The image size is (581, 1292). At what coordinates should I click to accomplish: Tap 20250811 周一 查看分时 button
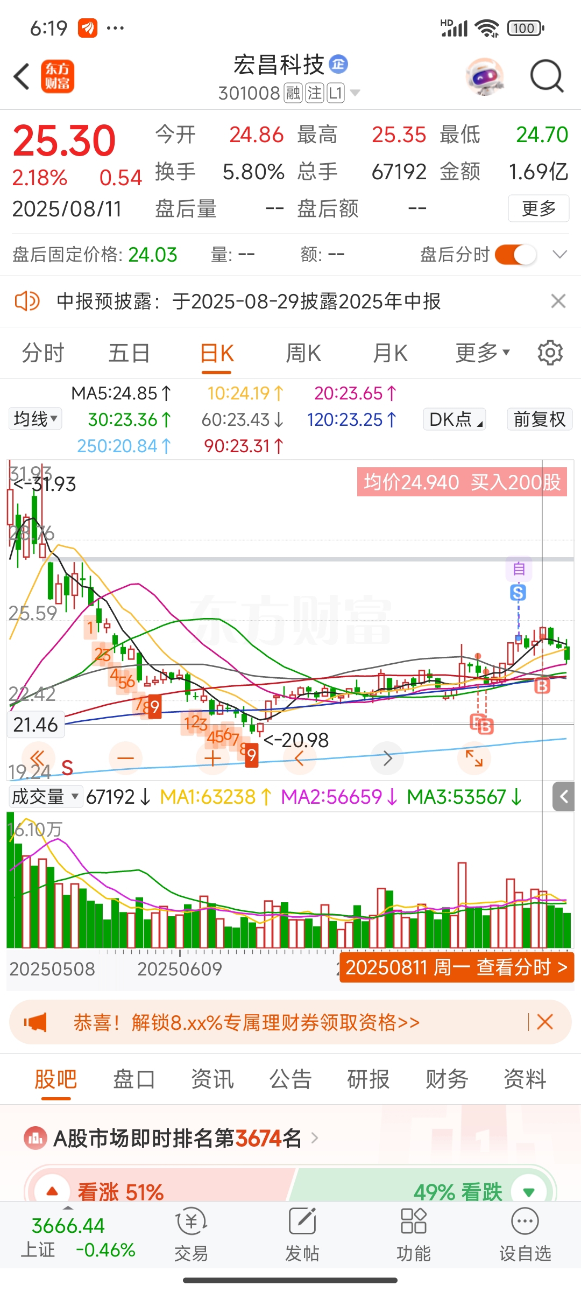pos(457,967)
